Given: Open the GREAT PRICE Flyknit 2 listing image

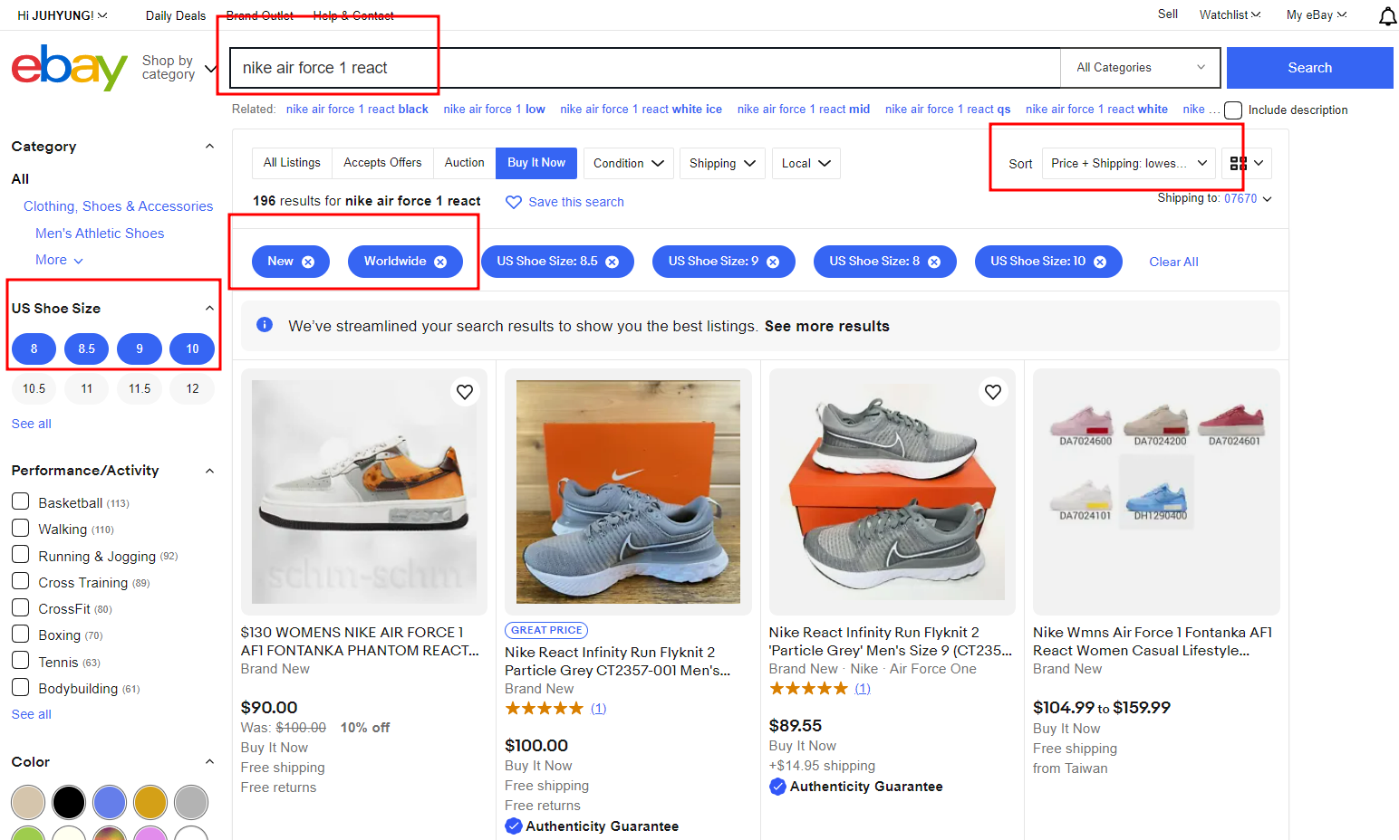Looking at the screenshot, I should (628, 492).
